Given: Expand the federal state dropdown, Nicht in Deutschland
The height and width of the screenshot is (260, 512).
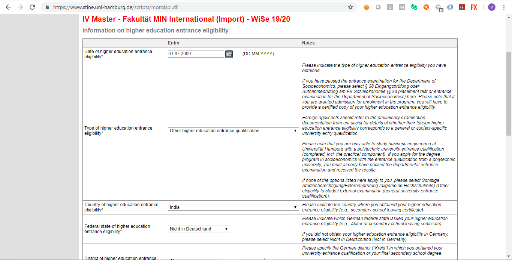Looking at the screenshot, I should coord(199,229).
